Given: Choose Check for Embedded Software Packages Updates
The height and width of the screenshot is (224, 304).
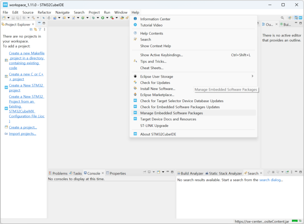Looking at the screenshot, I should pyautogui.click(x=194, y=107).
